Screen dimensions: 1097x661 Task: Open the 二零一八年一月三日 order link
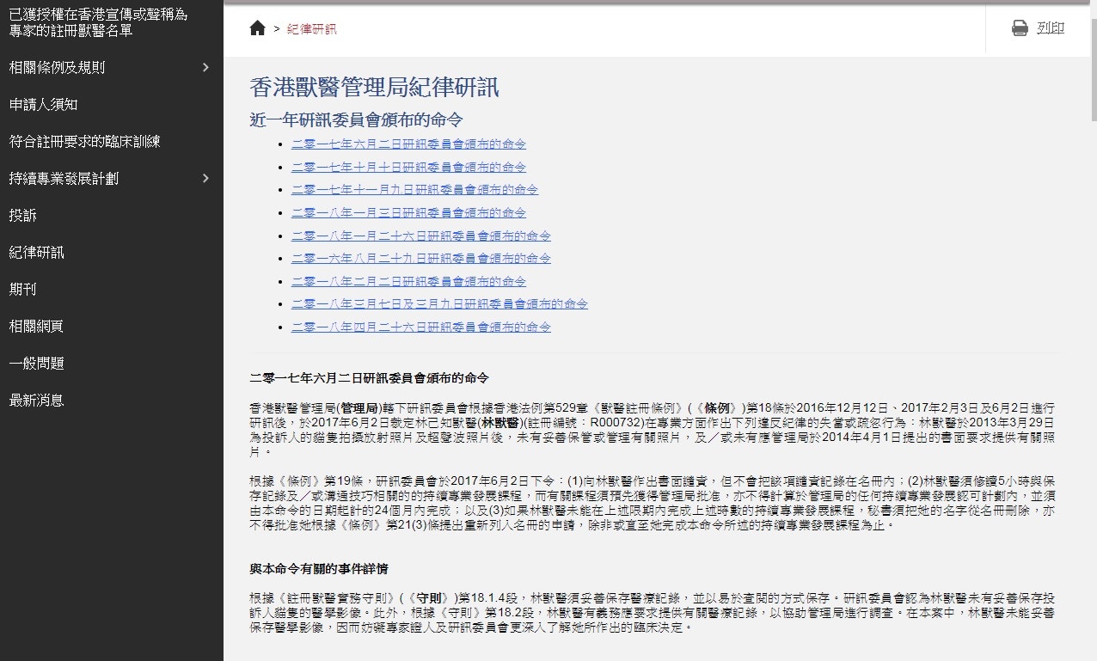(x=408, y=211)
